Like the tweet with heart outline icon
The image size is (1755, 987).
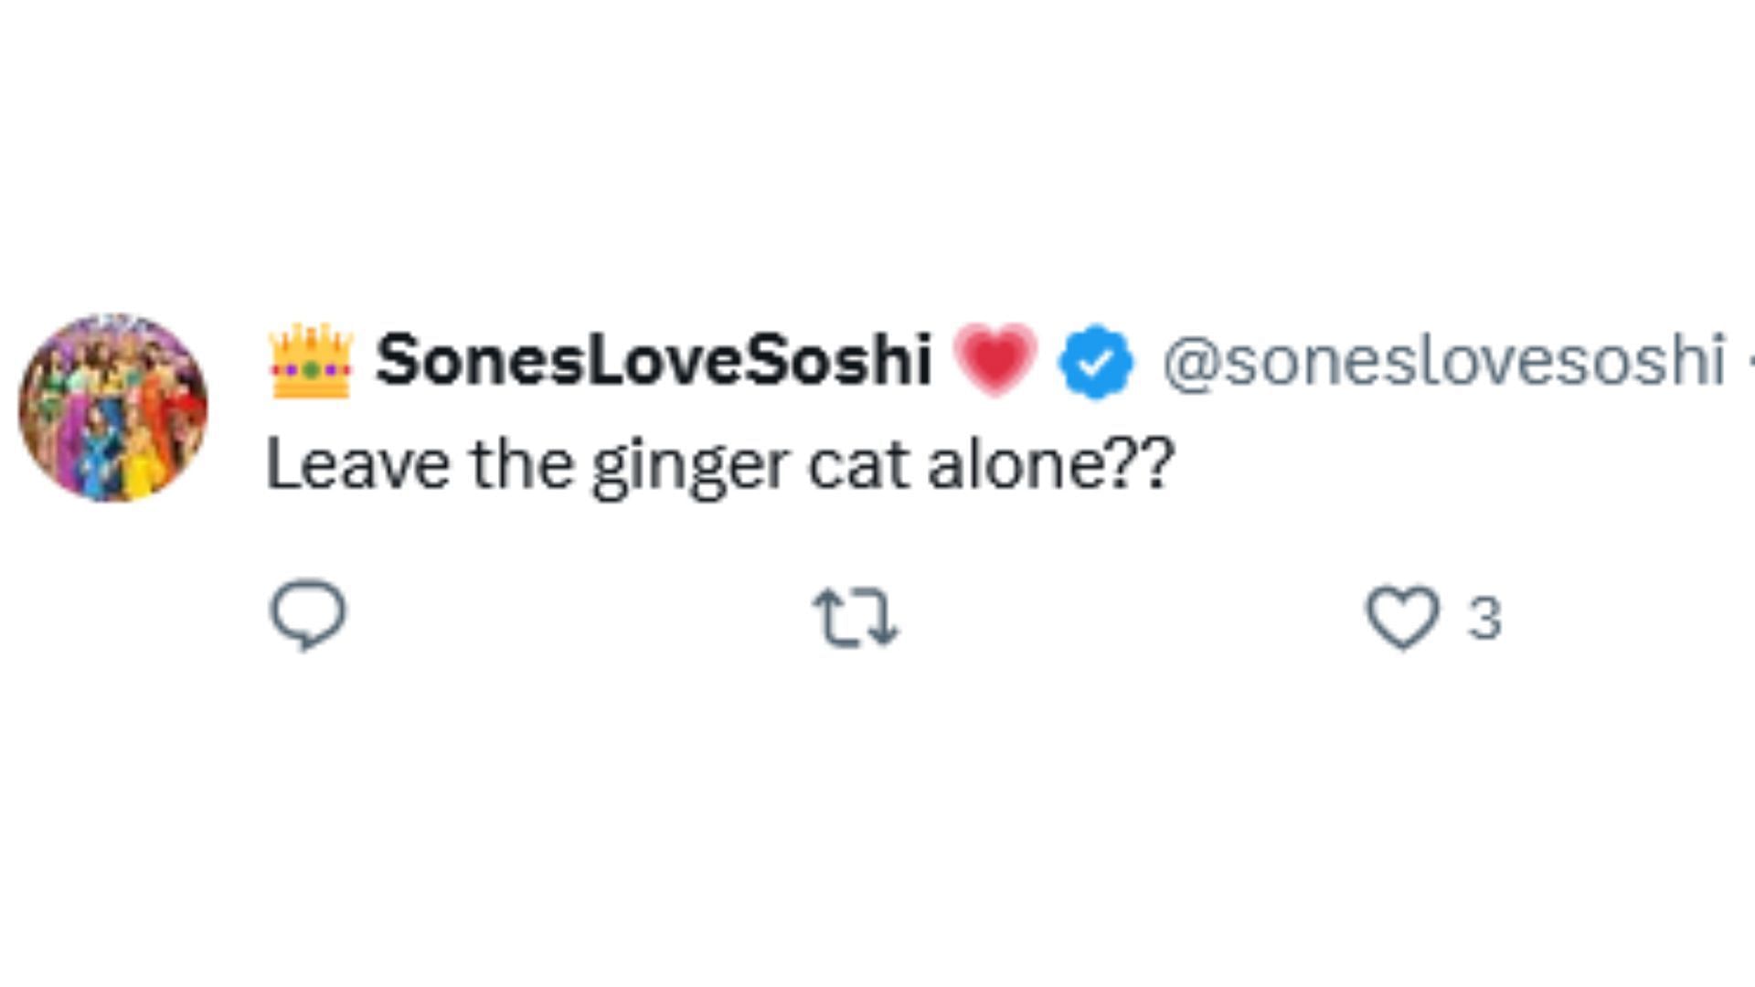1402,618
